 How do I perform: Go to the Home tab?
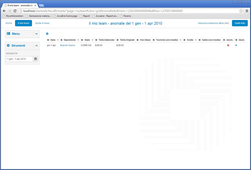9,23
